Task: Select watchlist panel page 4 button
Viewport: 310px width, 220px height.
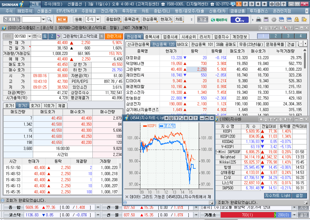Action: coord(301,36)
